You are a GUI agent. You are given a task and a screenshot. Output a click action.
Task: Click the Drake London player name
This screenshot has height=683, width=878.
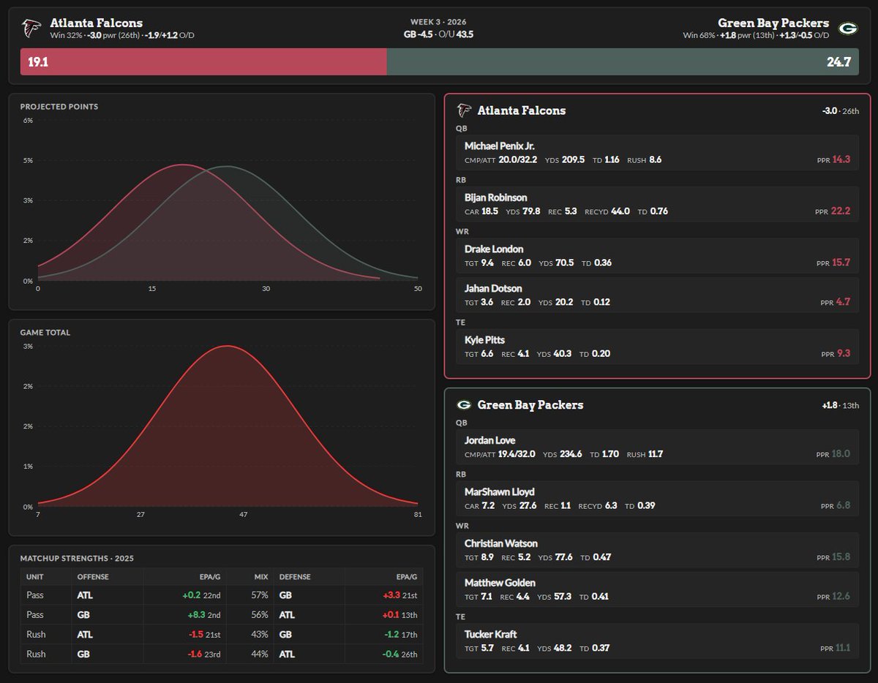click(494, 249)
